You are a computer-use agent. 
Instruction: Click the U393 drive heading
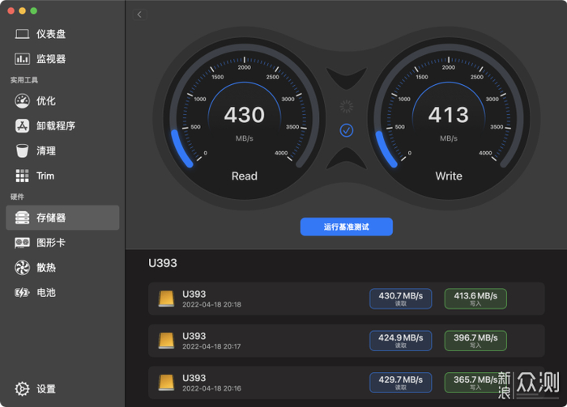[x=163, y=263]
